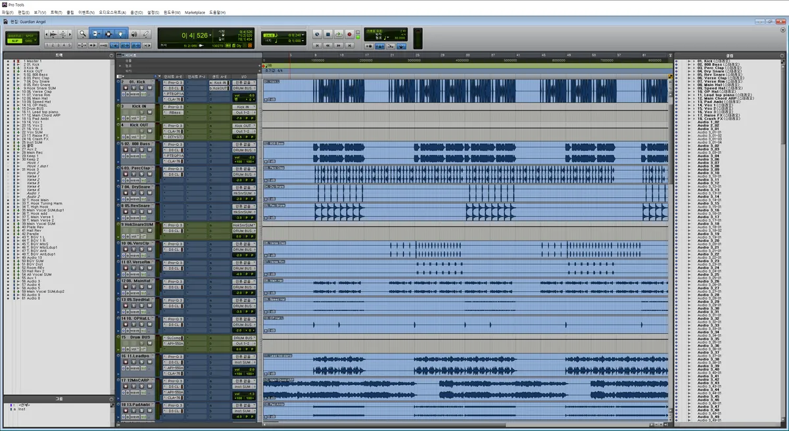
Task: Open the 트랙(T) menu
Action: [x=57, y=12]
